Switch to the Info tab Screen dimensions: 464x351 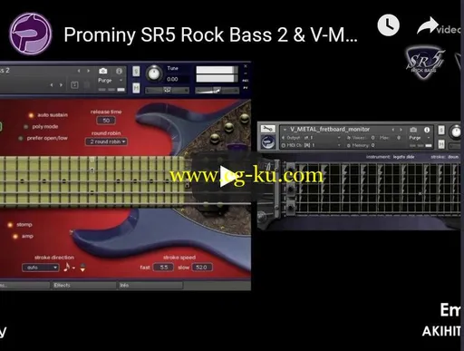(150, 286)
